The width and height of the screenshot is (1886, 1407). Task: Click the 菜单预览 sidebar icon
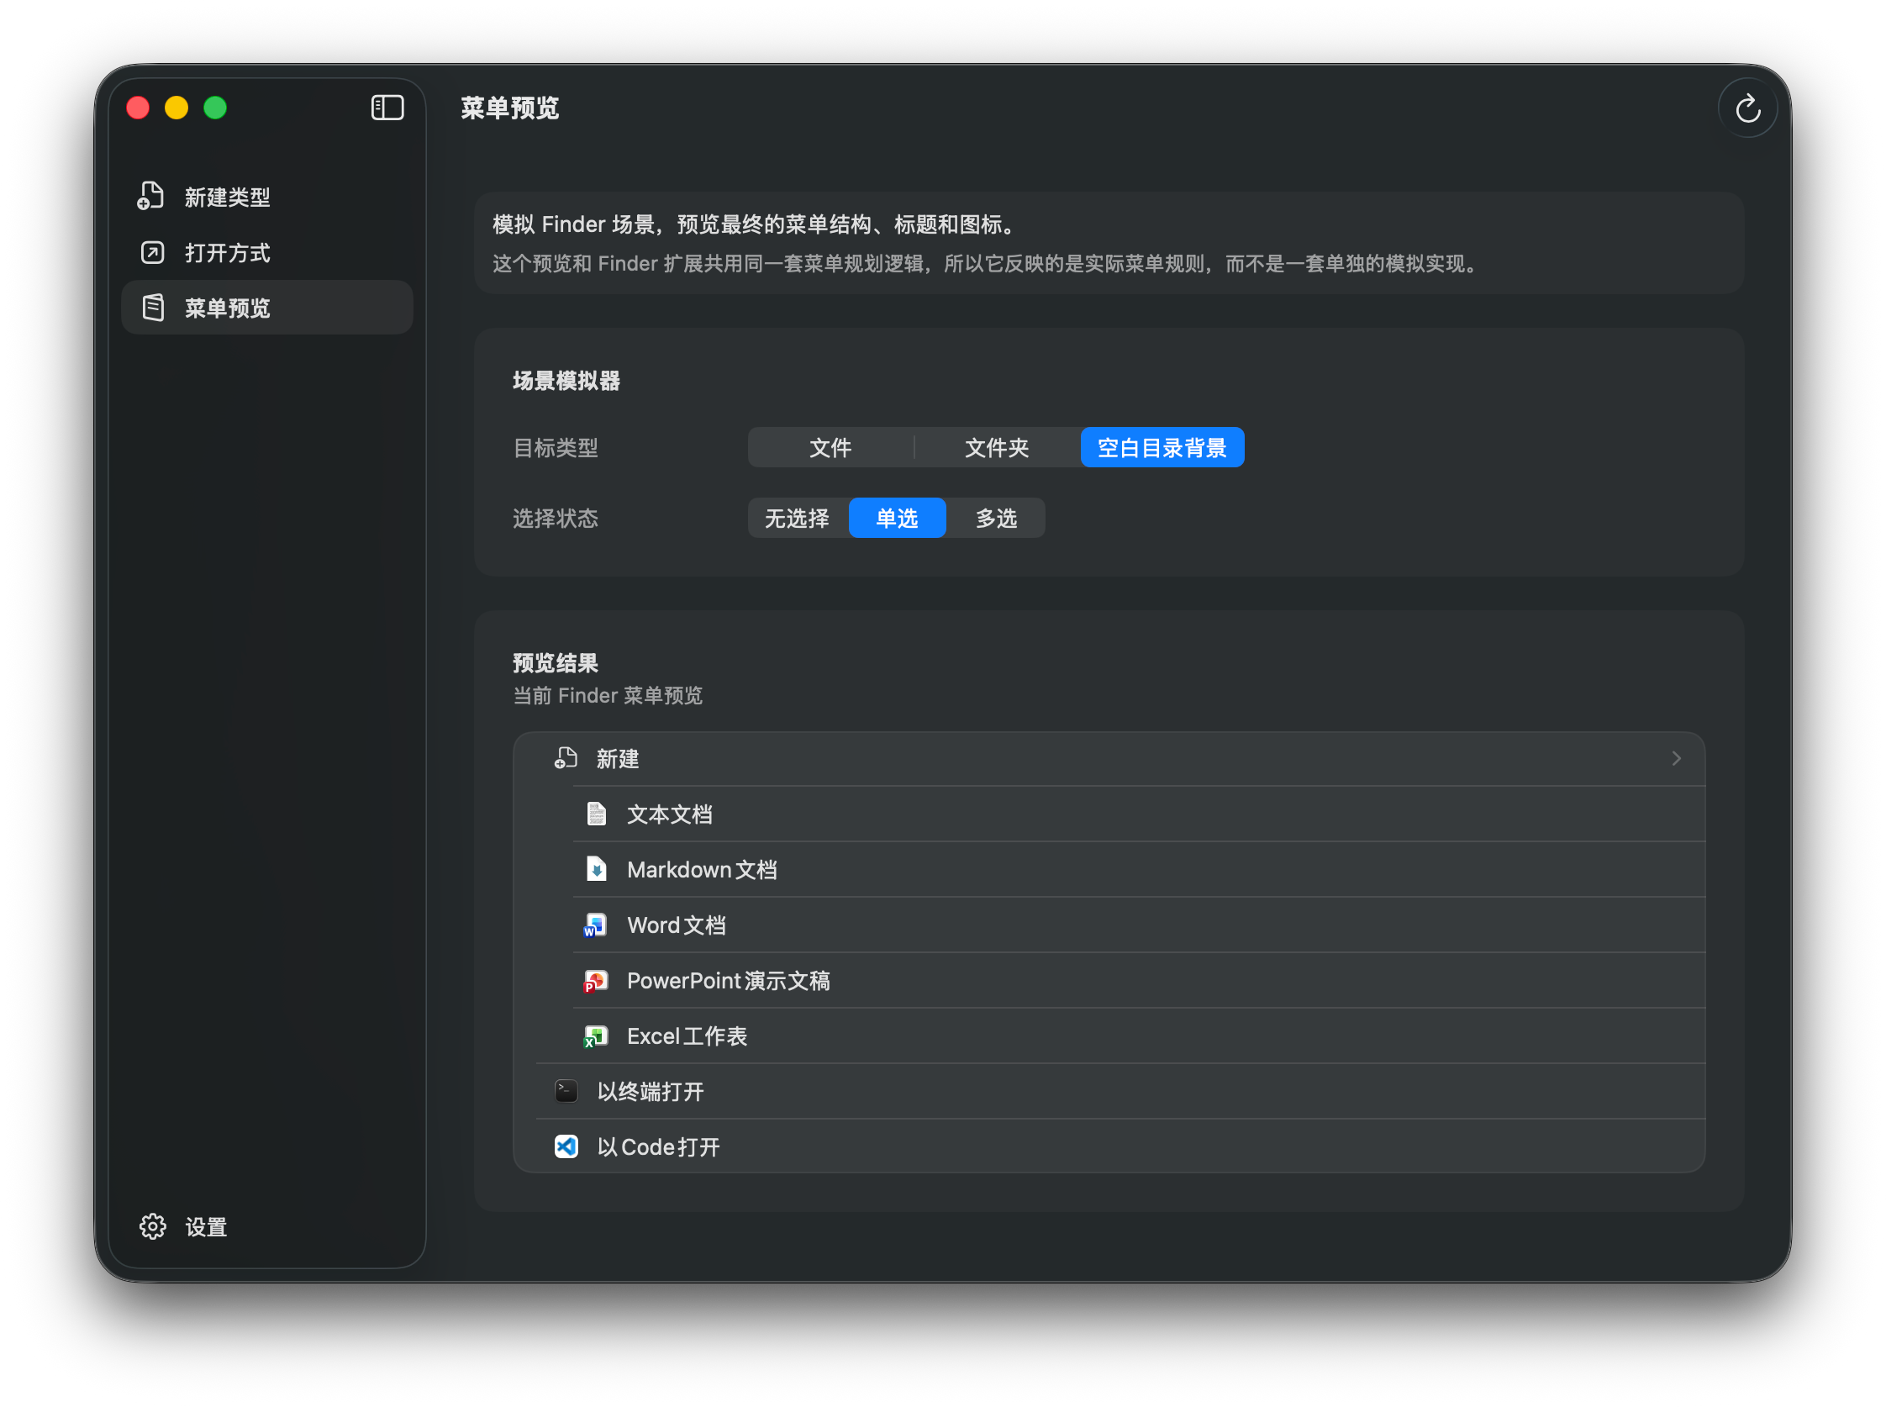[152, 308]
